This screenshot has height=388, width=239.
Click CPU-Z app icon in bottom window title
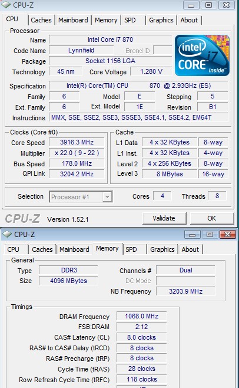point(7,234)
